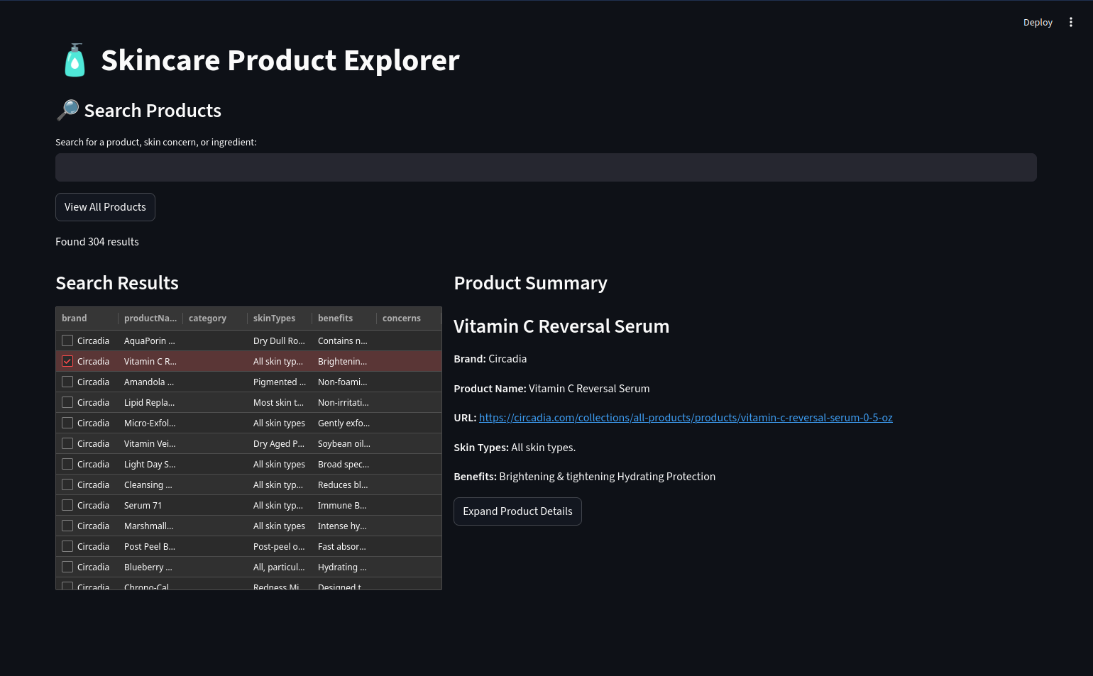Click the 'Pigmented ...' skin types cell
Viewport: 1093px width, 676px height.
[280, 382]
